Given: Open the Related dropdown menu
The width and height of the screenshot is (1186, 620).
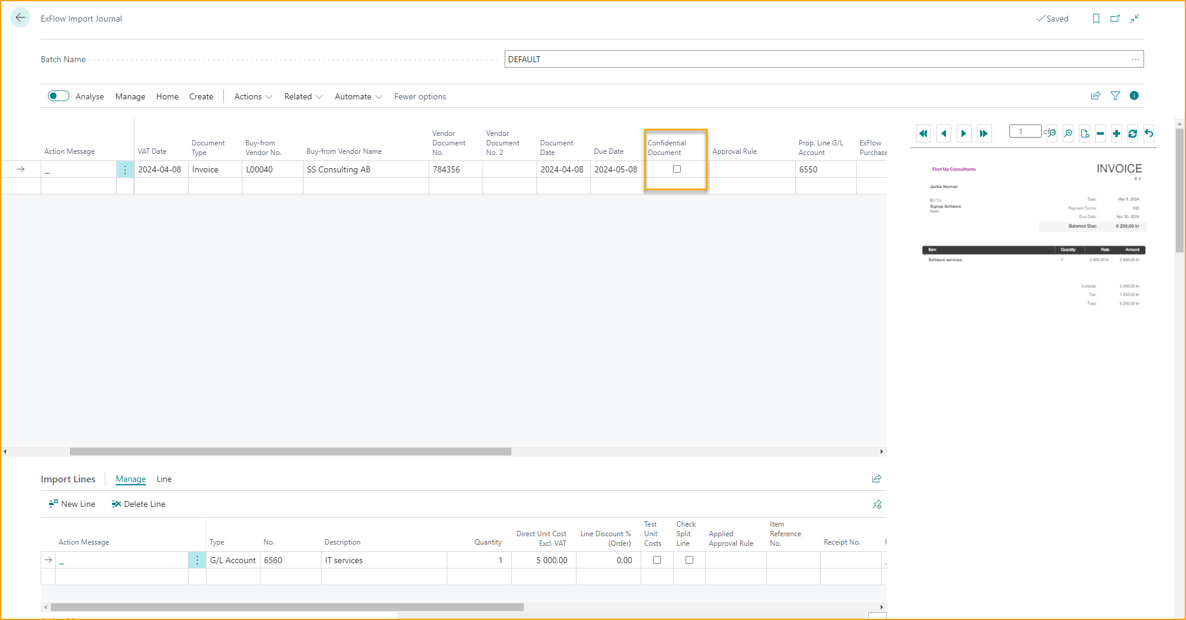Looking at the screenshot, I should (x=303, y=96).
